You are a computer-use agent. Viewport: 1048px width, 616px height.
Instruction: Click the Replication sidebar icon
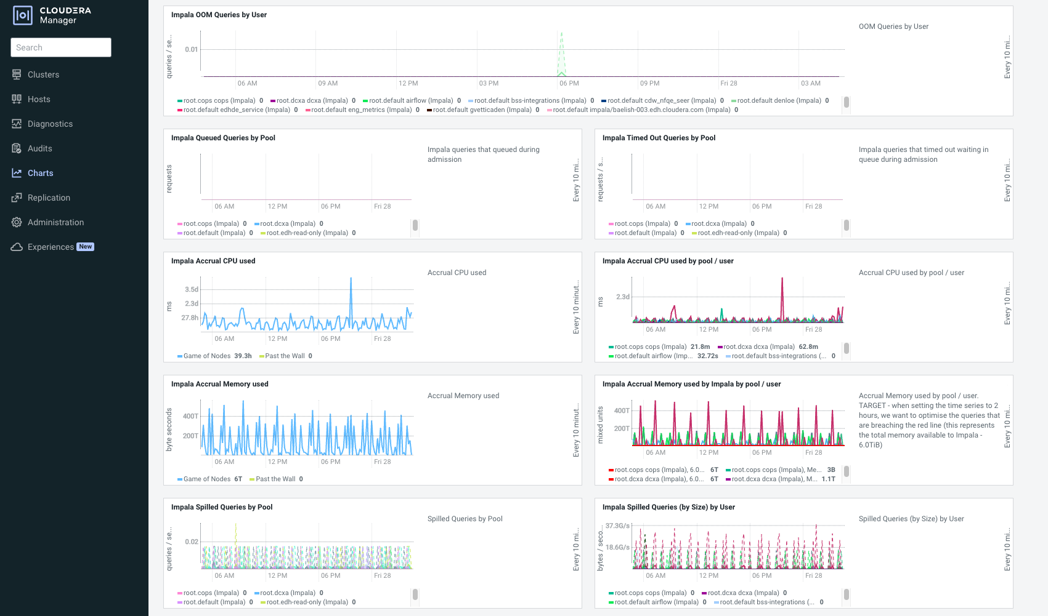coord(17,198)
